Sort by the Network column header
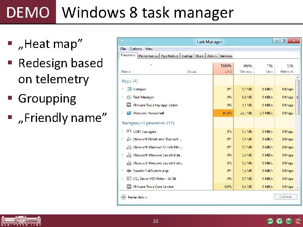303x227 pixels. pos(285,69)
